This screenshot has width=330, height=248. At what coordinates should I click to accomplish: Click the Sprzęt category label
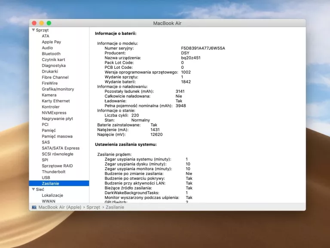click(x=42, y=30)
